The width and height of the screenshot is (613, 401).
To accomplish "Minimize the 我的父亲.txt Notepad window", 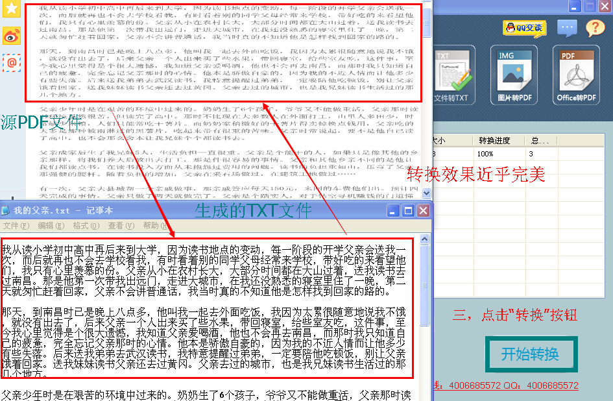I will coord(393,211).
